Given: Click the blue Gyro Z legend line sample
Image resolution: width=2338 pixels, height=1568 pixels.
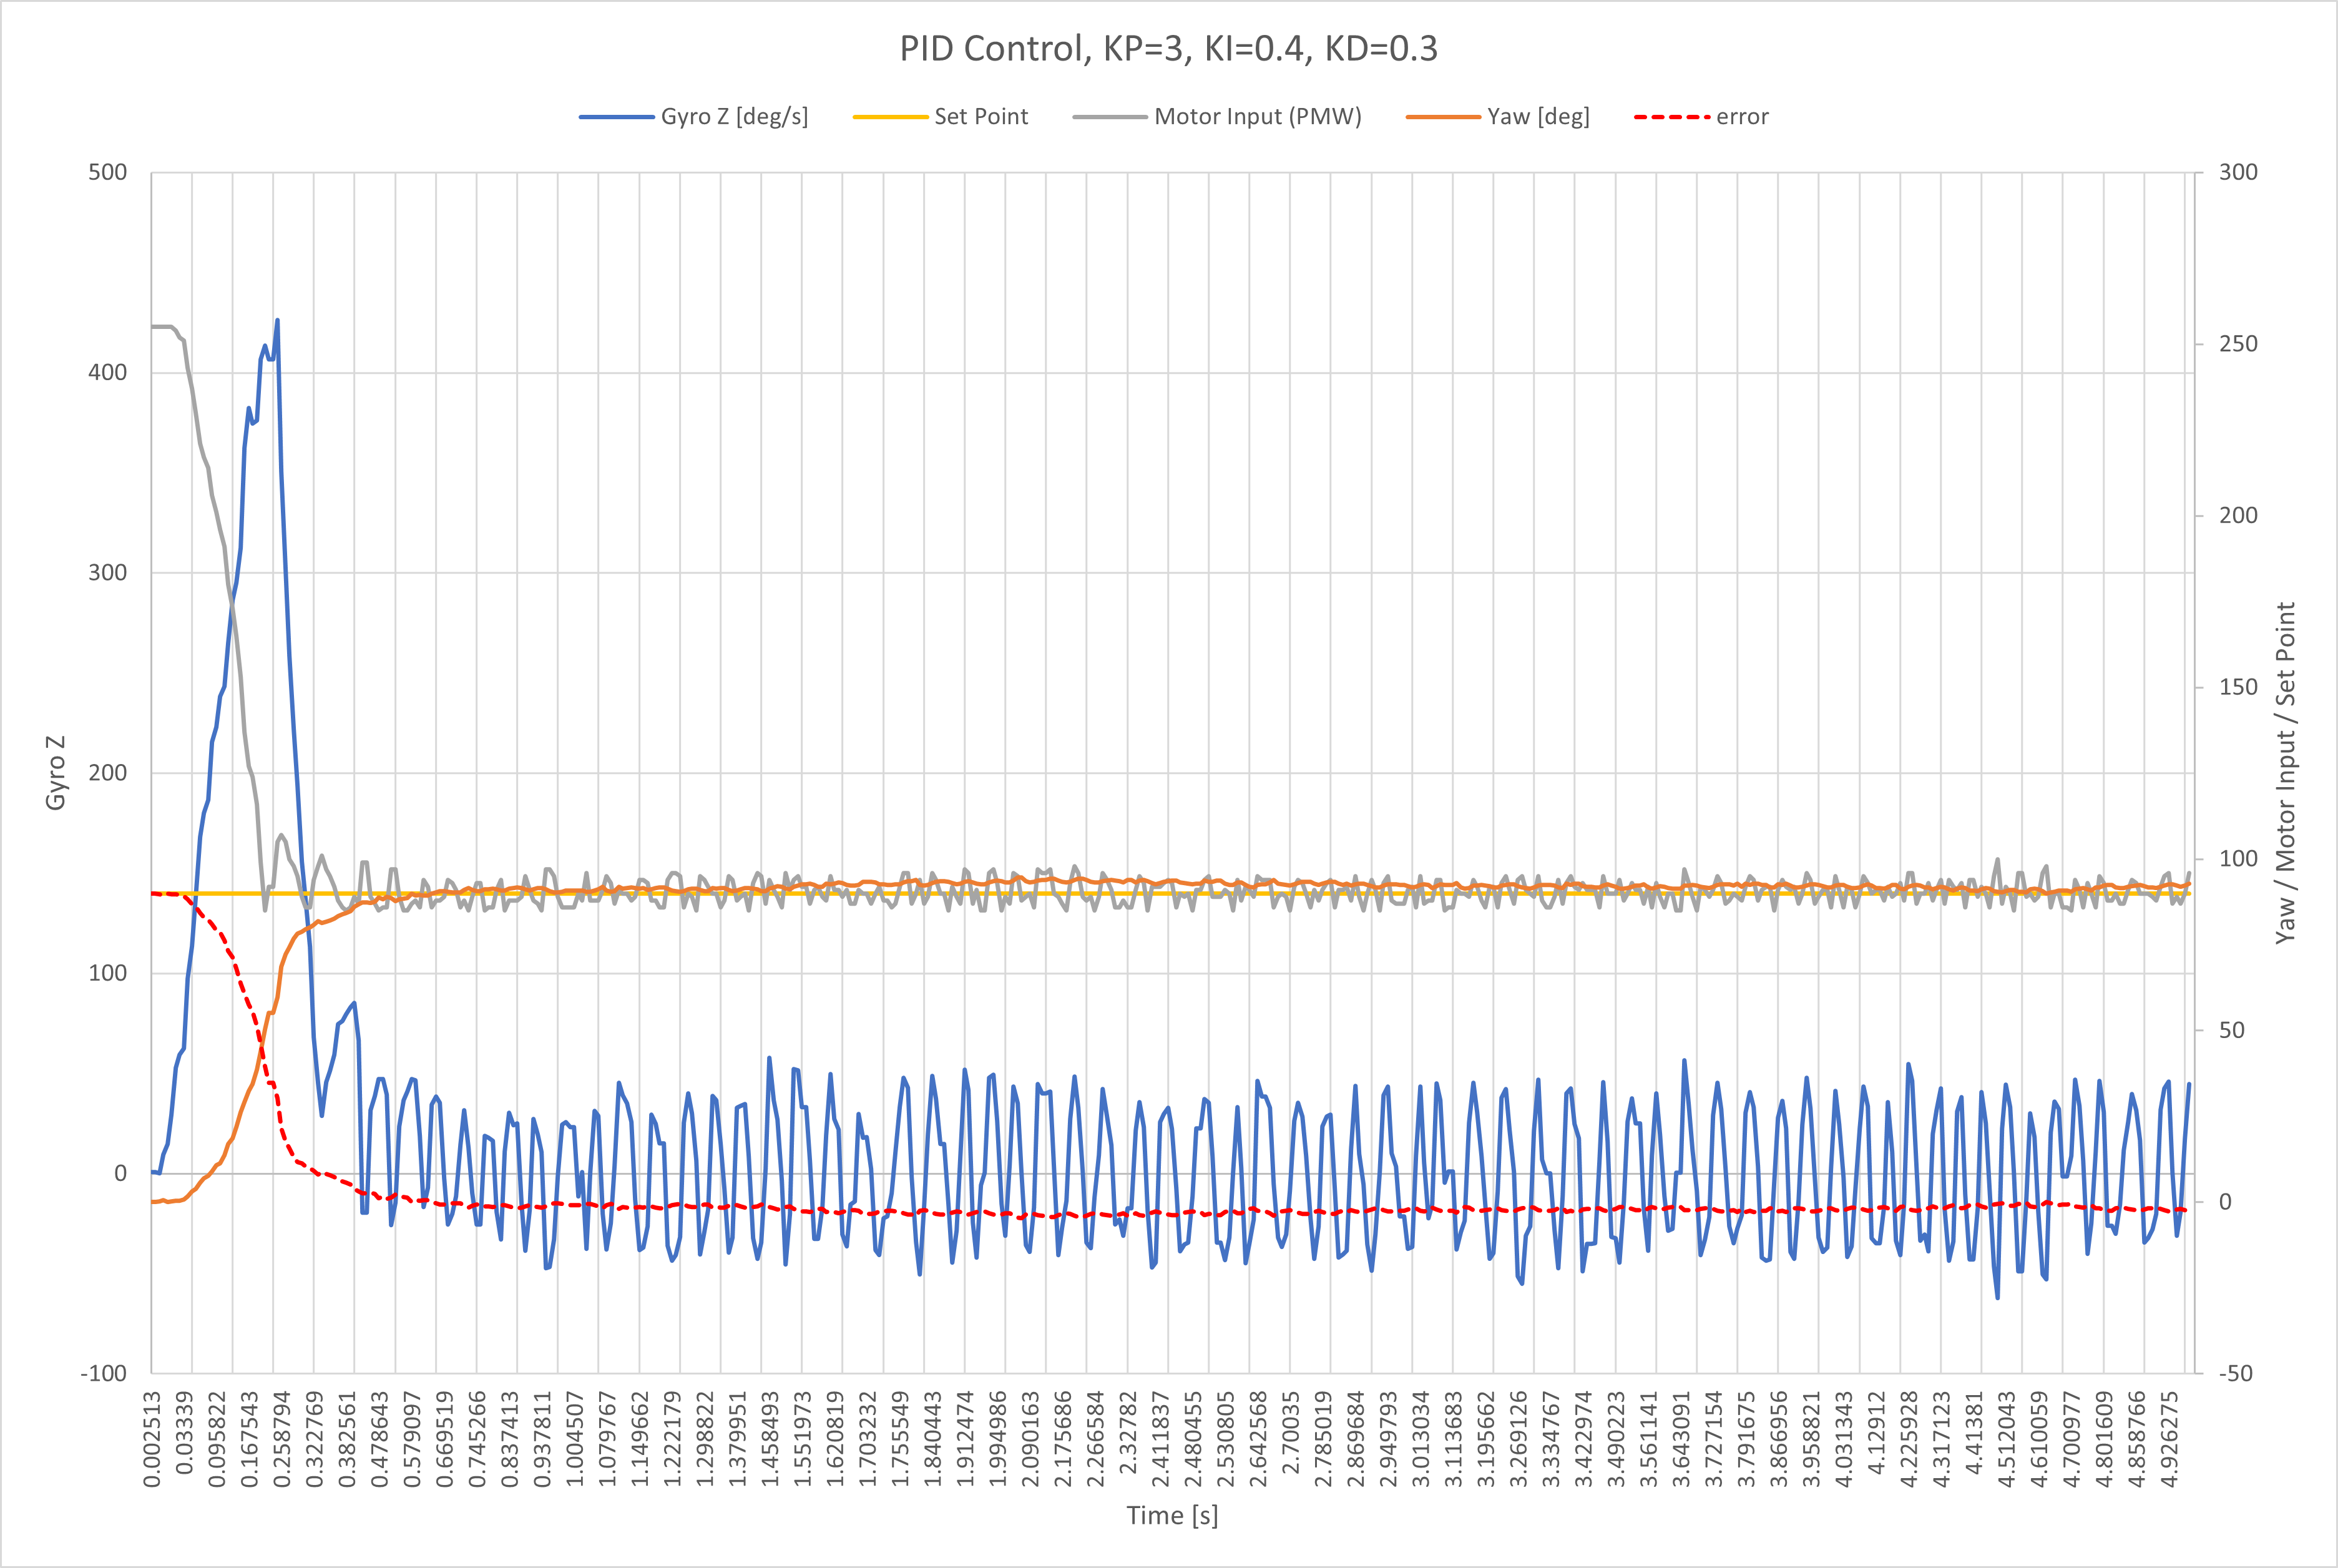Looking at the screenshot, I should [x=616, y=117].
